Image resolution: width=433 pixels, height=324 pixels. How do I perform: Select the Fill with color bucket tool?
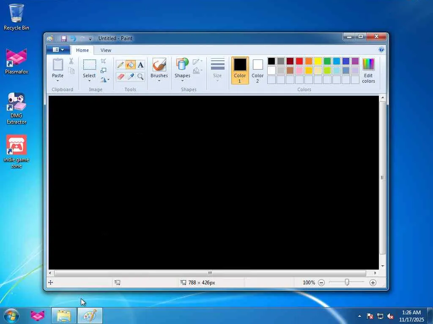(x=130, y=65)
